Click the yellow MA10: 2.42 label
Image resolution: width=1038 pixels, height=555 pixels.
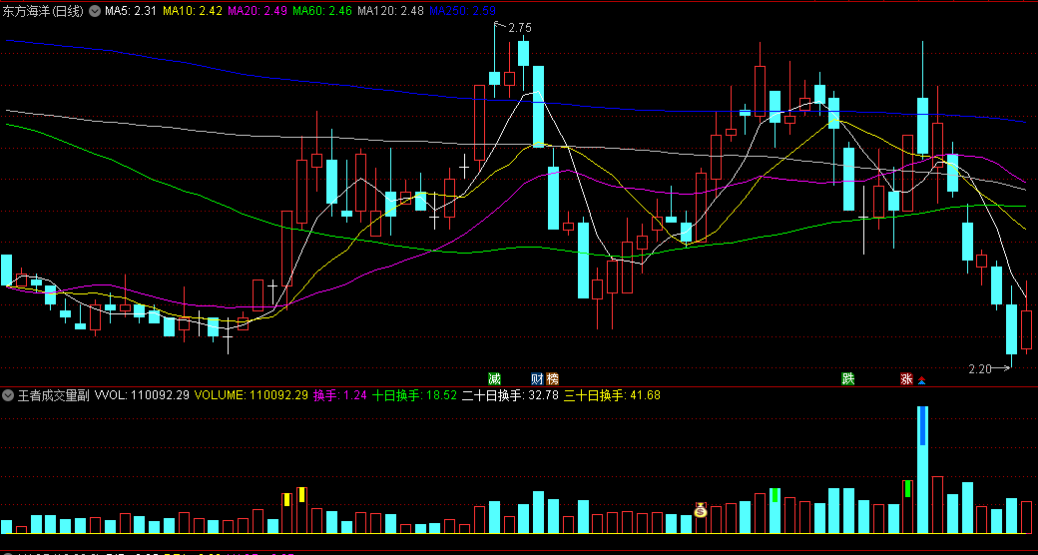tap(194, 11)
